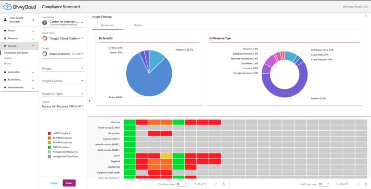Switch to the Resources tab

coord(107,25)
